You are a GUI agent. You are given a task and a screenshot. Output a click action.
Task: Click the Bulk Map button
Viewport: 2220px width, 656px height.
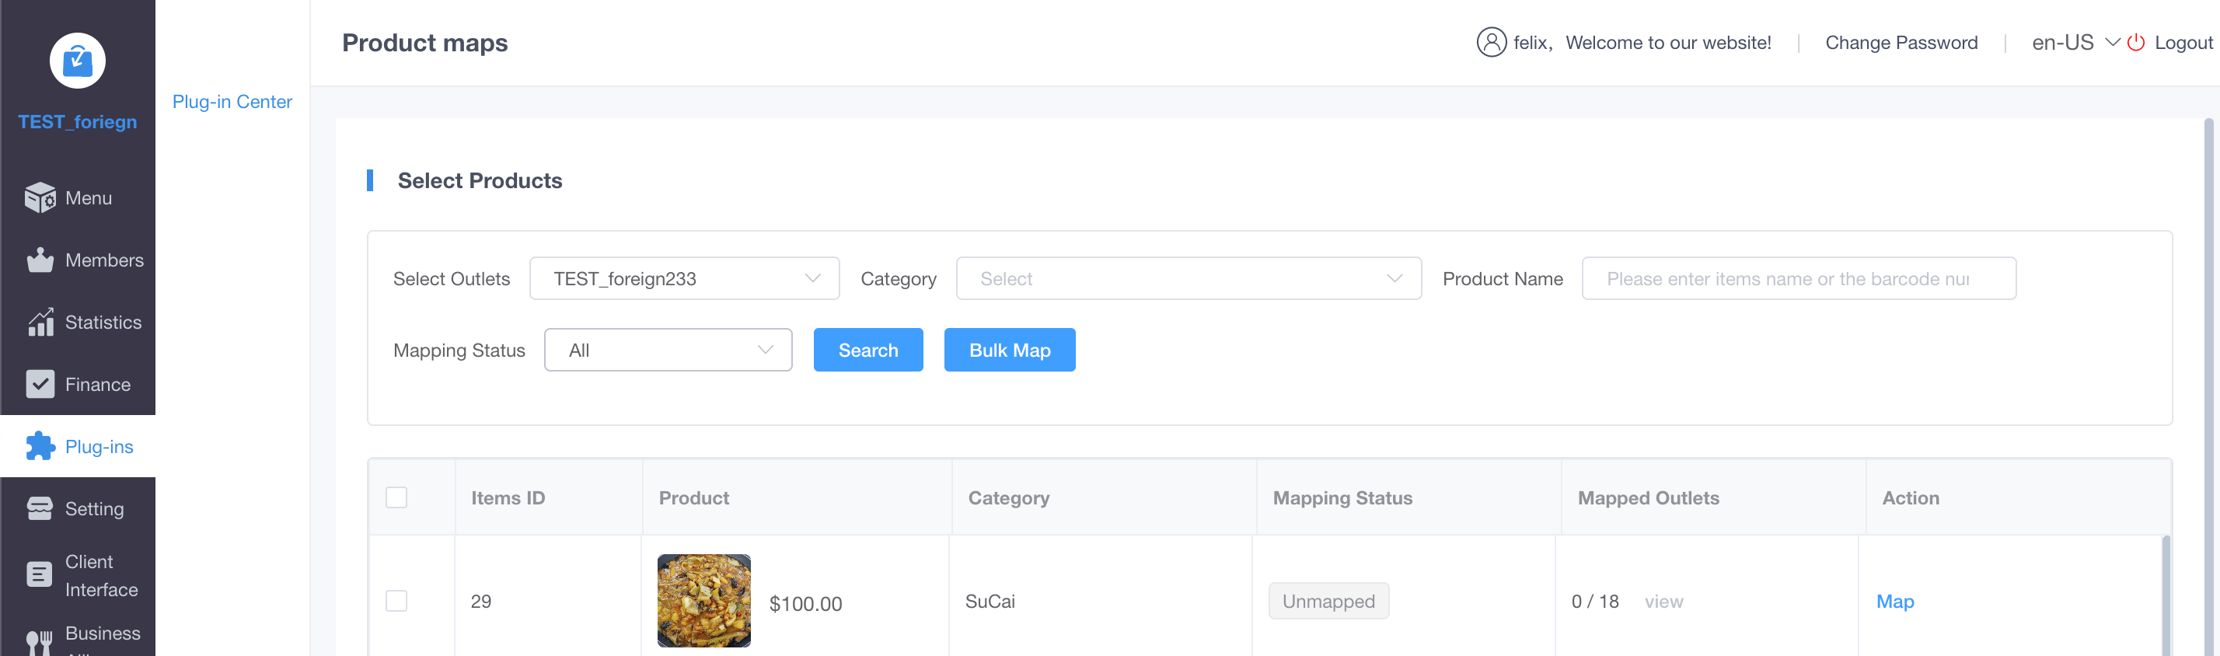click(x=1009, y=350)
